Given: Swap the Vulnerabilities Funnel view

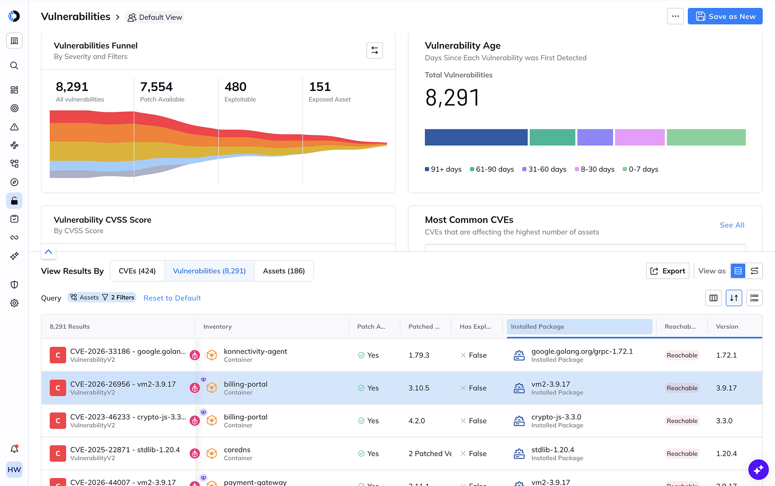Looking at the screenshot, I should click(375, 50).
